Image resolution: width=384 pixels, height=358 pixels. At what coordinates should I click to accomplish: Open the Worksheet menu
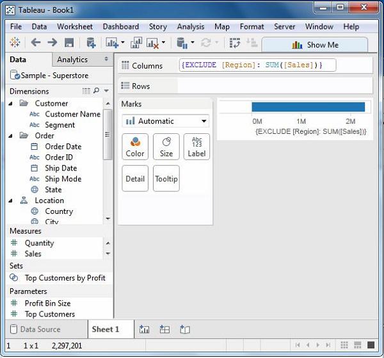click(75, 26)
